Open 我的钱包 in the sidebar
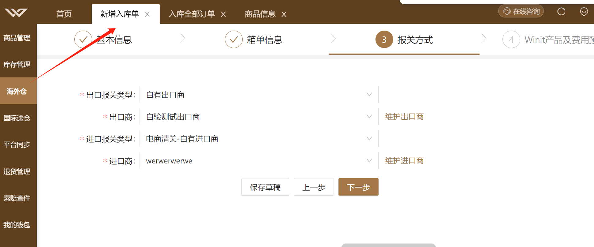The height and width of the screenshot is (247, 594). [x=17, y=225]
